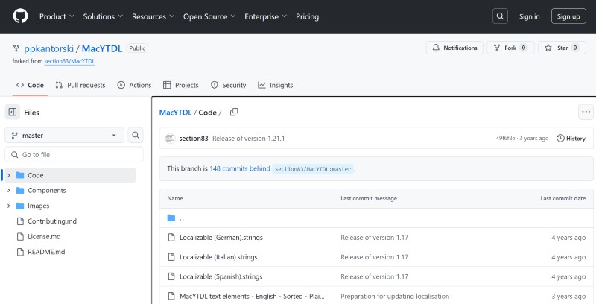
Task: Expand the Resources menu
Action: pos(153,16)
